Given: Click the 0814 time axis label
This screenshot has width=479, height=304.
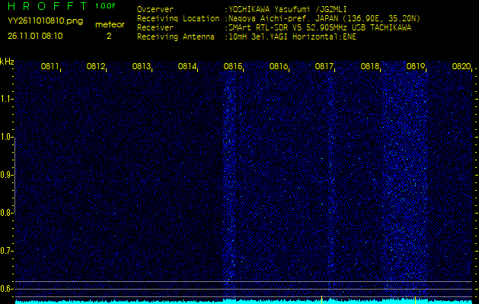Looking at the screenshot, I should pos(187,66).
